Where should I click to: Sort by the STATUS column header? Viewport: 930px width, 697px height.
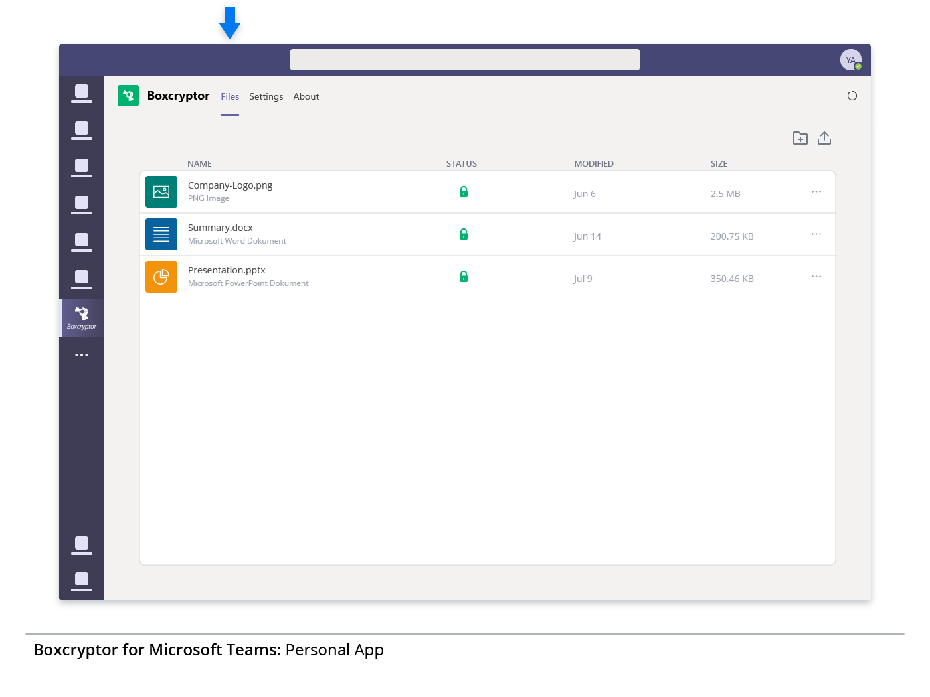click(462, 163)
